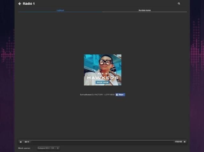The height and width of the screenshot is (152, 204).
Task: Open search with the magnifier icon
Action: click(179, 4)
